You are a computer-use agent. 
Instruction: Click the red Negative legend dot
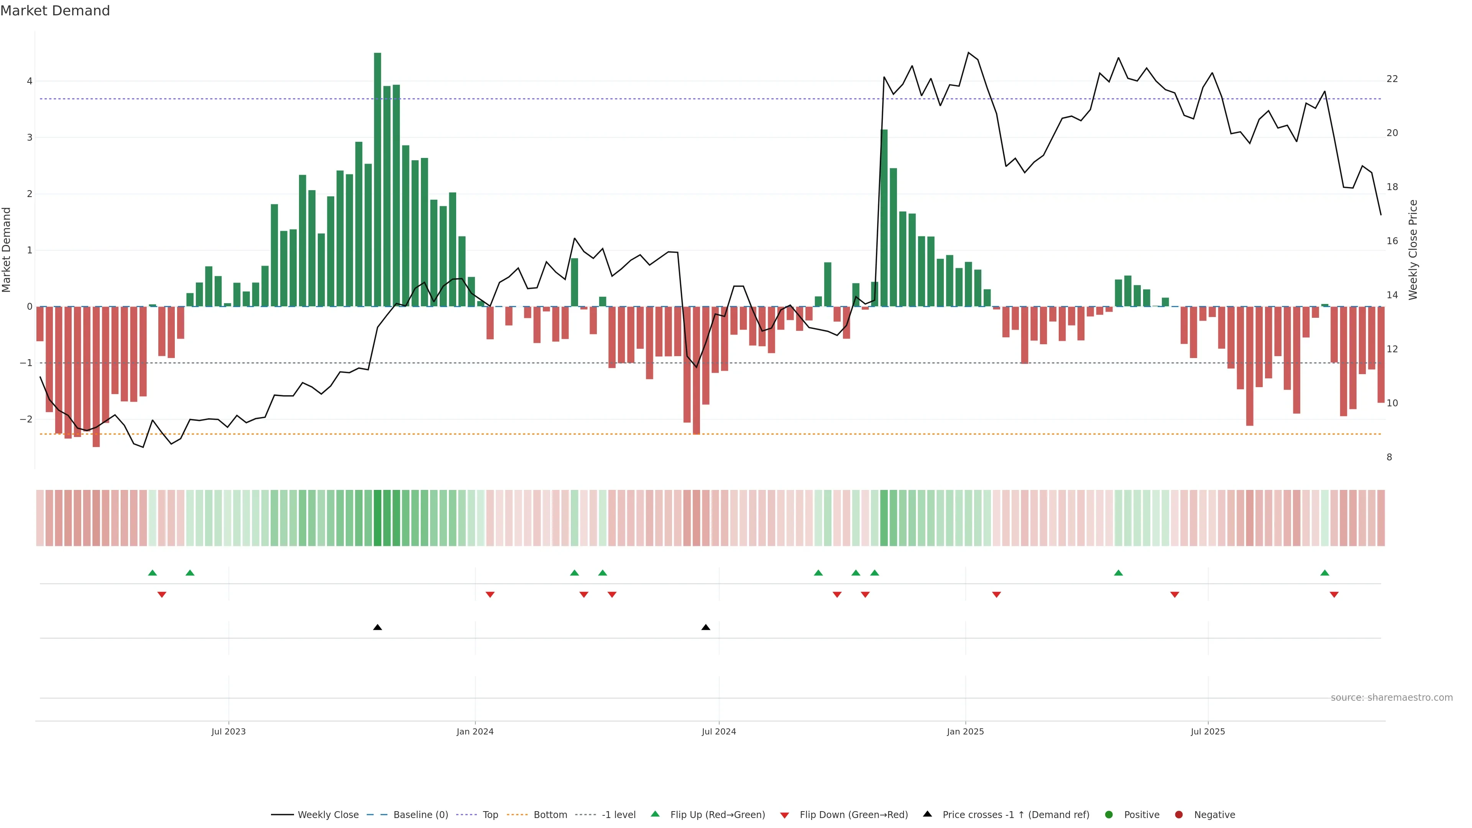1178,814
